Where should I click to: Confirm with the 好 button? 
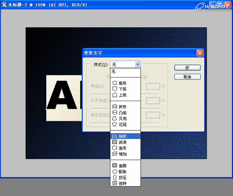tap(187, 68)
